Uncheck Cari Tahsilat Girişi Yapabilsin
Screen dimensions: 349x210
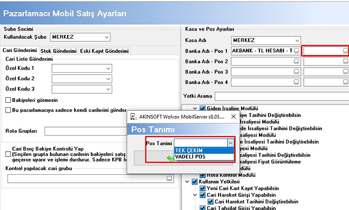pos(202,208)
